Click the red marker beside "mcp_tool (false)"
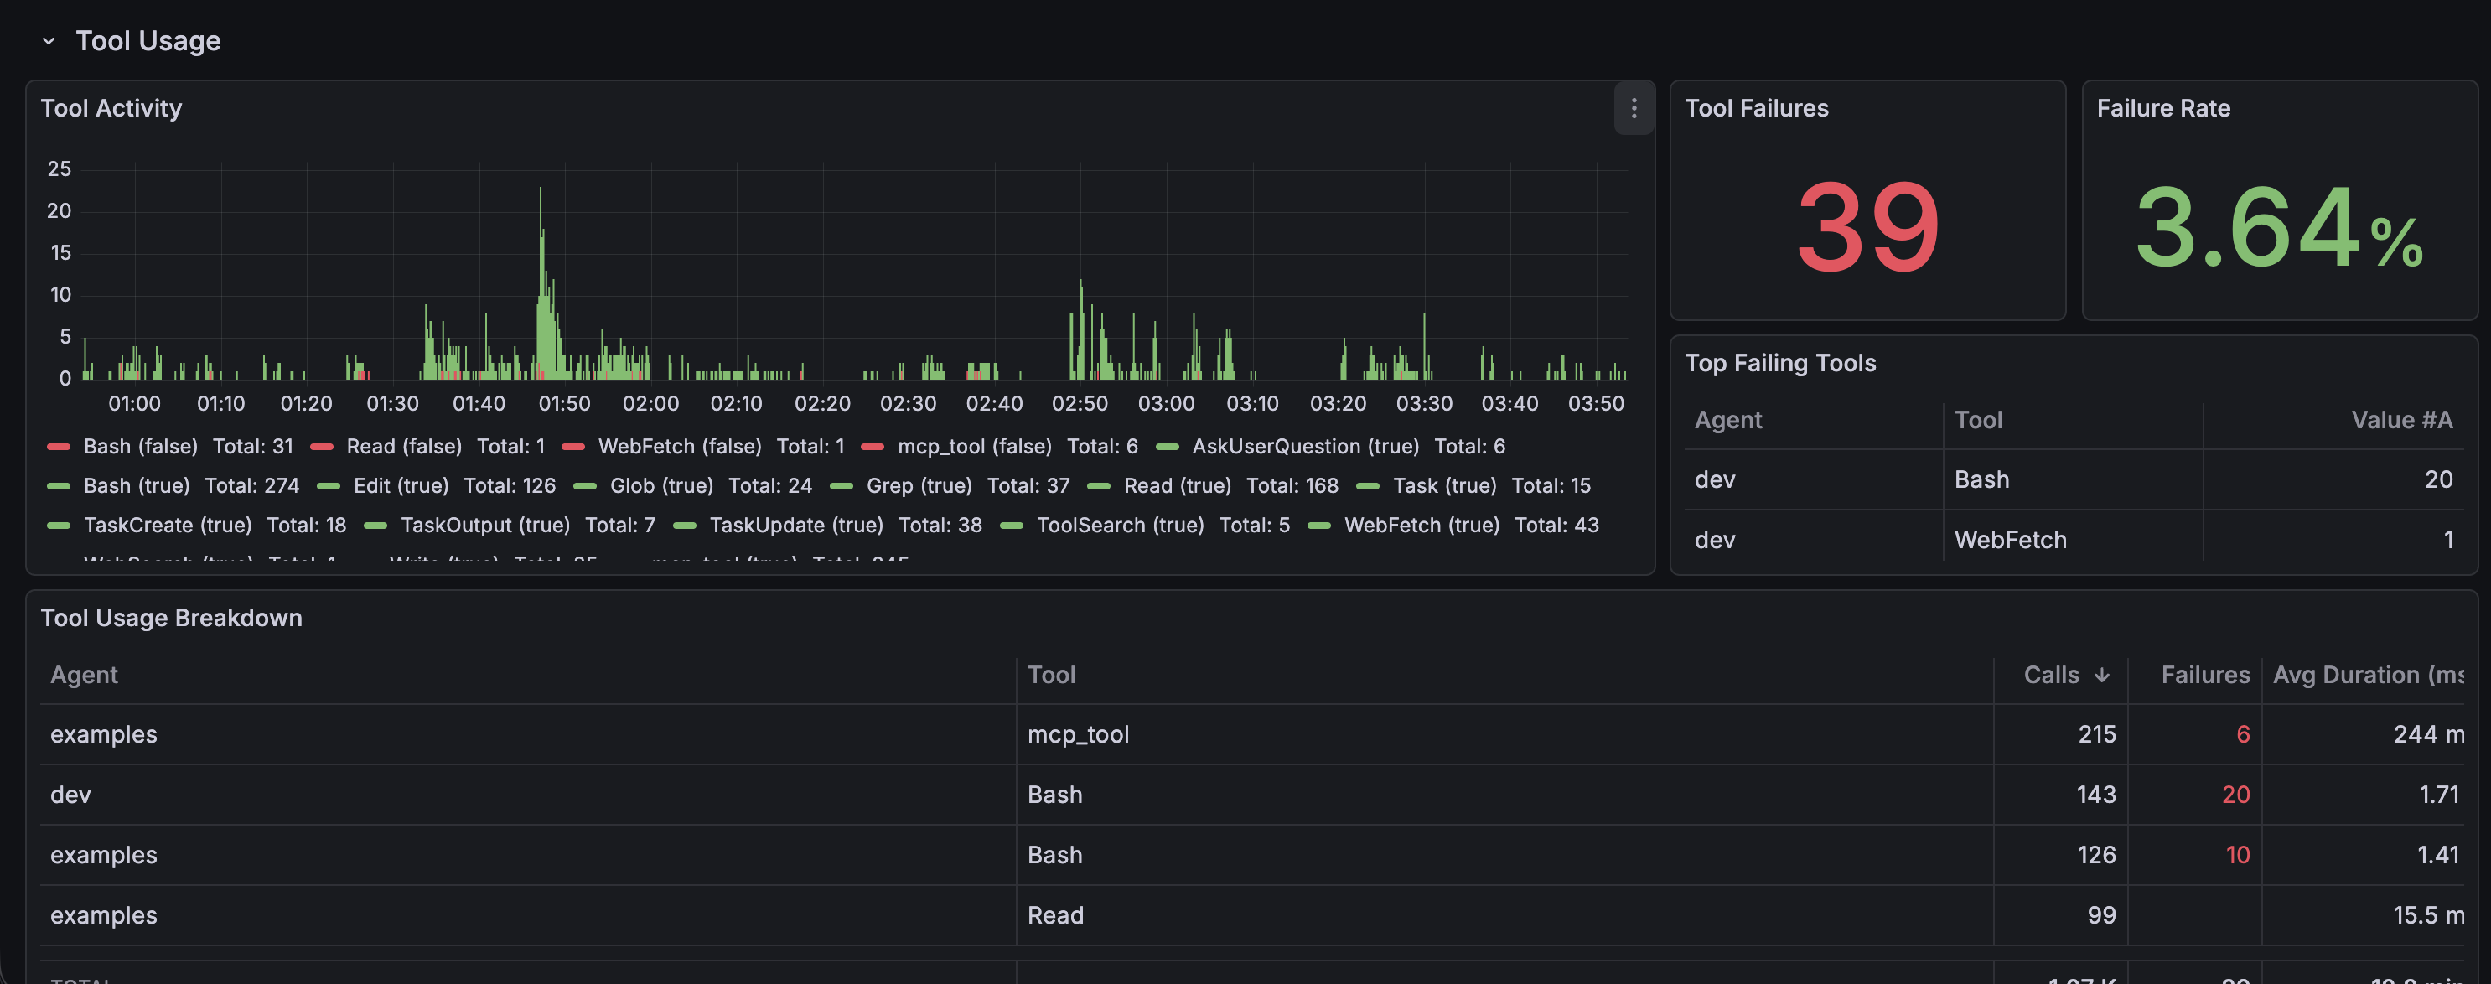This screenshot has height=984, width=2491. pos(873,446)
